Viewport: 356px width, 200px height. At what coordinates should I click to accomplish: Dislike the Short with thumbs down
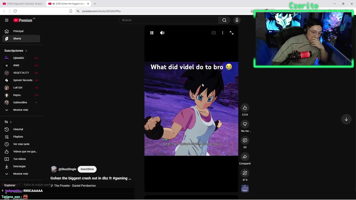pos(245,124)
